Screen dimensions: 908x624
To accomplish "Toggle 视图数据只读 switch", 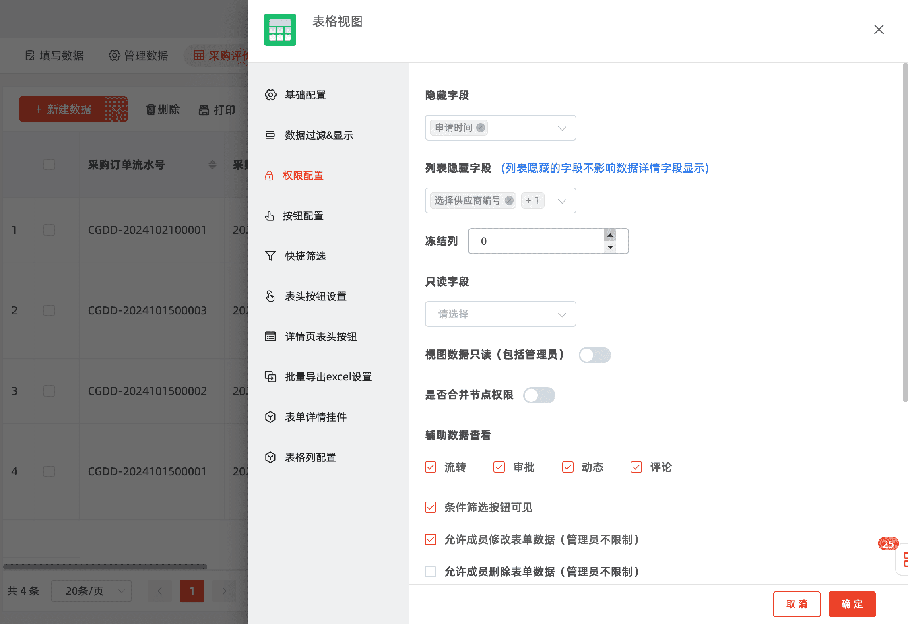I will (x=594, y=355).
